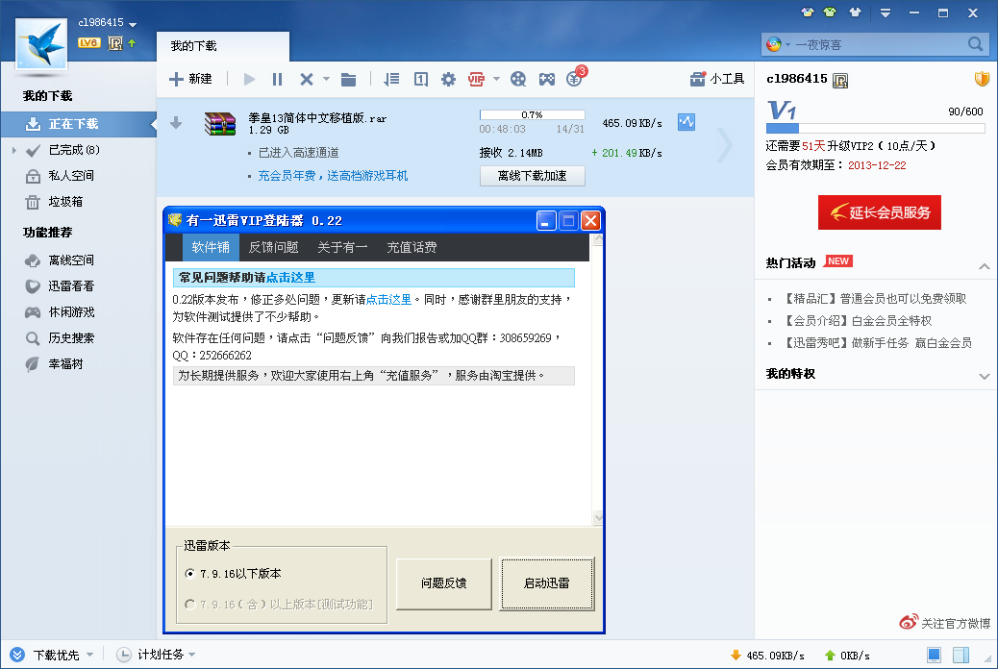Start the selected download with play icon

click(250, 79)
